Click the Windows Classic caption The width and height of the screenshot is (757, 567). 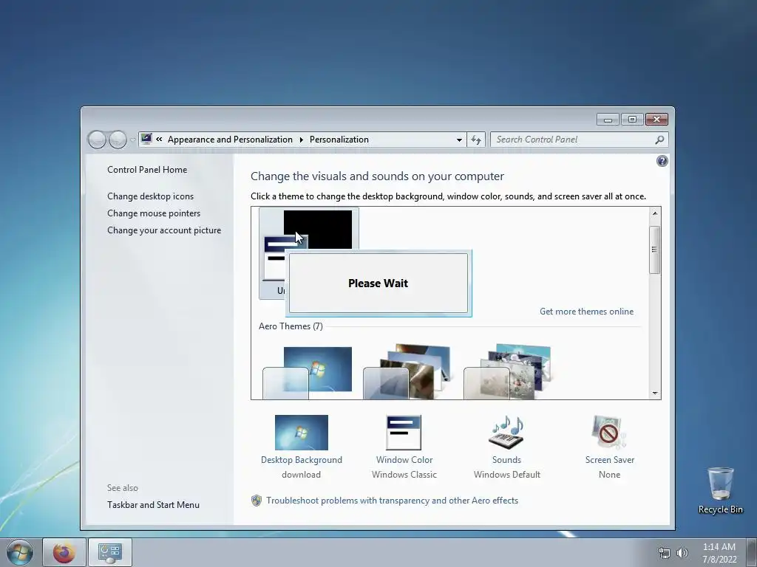pyautogui.click(x=404, y=475)
